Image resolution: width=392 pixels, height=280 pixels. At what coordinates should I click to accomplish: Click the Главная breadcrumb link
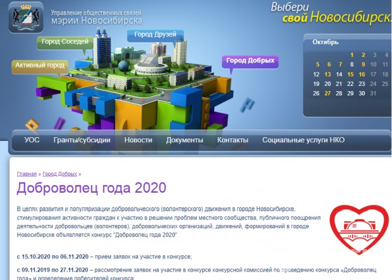point(27,174)
